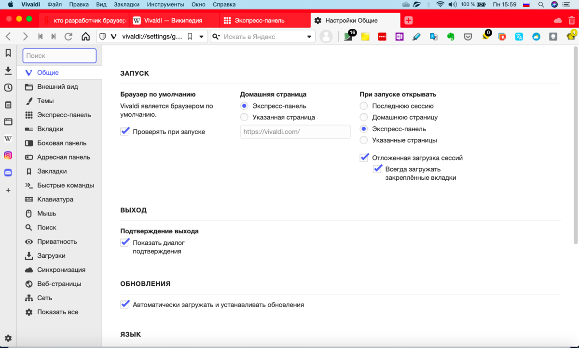Open the user profile avatar button
This screenshot has width=579, height=348.
[x=326, y=37]
